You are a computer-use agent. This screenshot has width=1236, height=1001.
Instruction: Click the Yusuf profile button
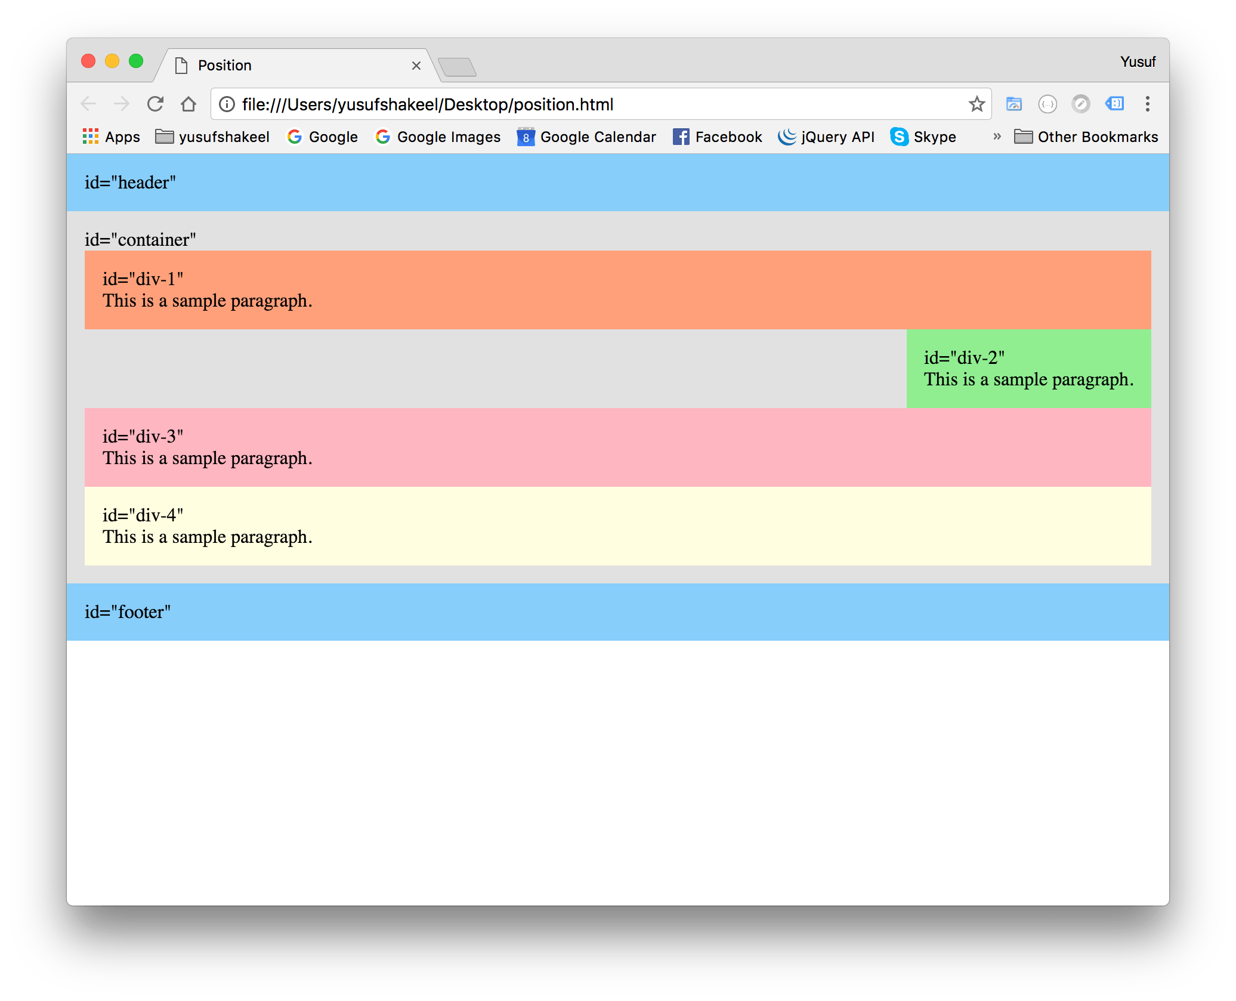click(1138, 62)
